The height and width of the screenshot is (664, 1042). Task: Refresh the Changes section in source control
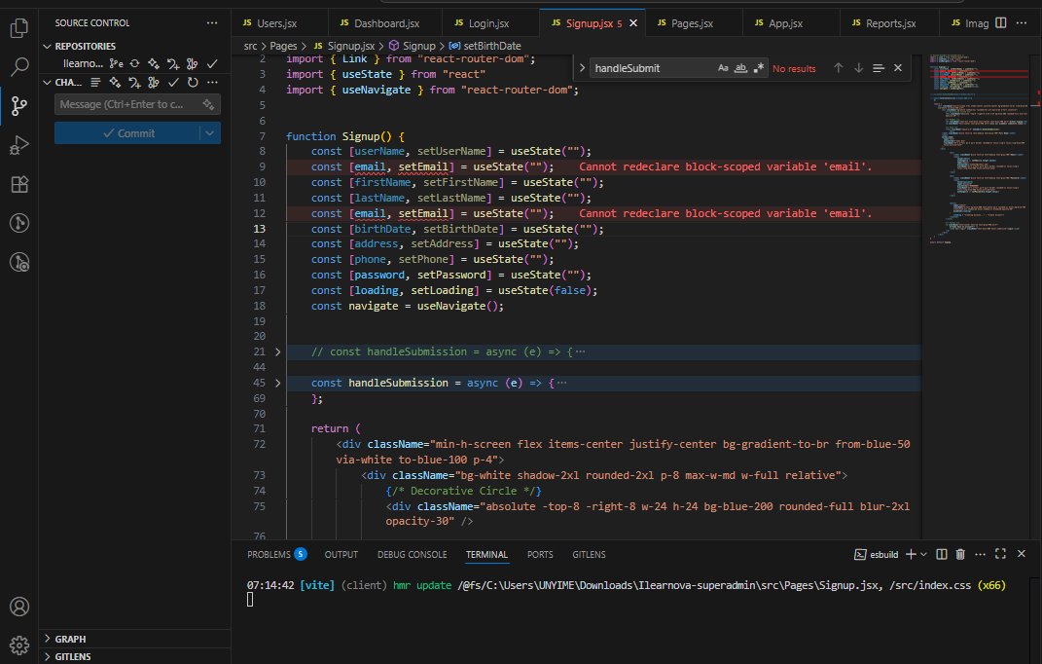(193, 83)
